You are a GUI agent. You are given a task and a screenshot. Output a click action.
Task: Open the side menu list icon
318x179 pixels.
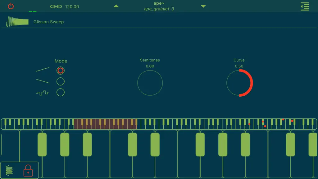[305, 7]
